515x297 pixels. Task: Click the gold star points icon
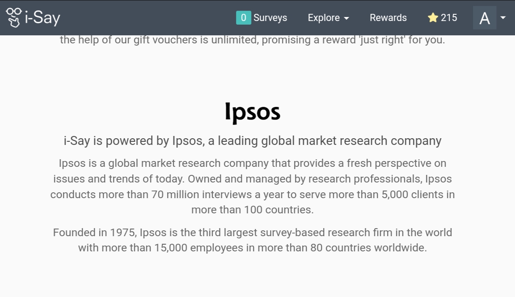(x=433, y=18)
